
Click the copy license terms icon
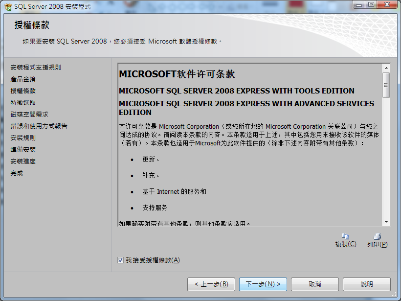[346, 236]
